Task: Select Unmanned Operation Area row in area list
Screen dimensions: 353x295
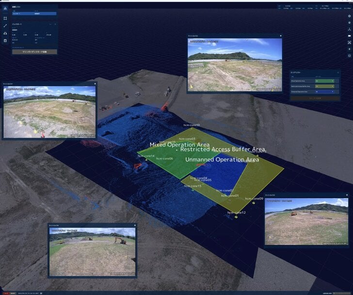Action: (315, 92)
